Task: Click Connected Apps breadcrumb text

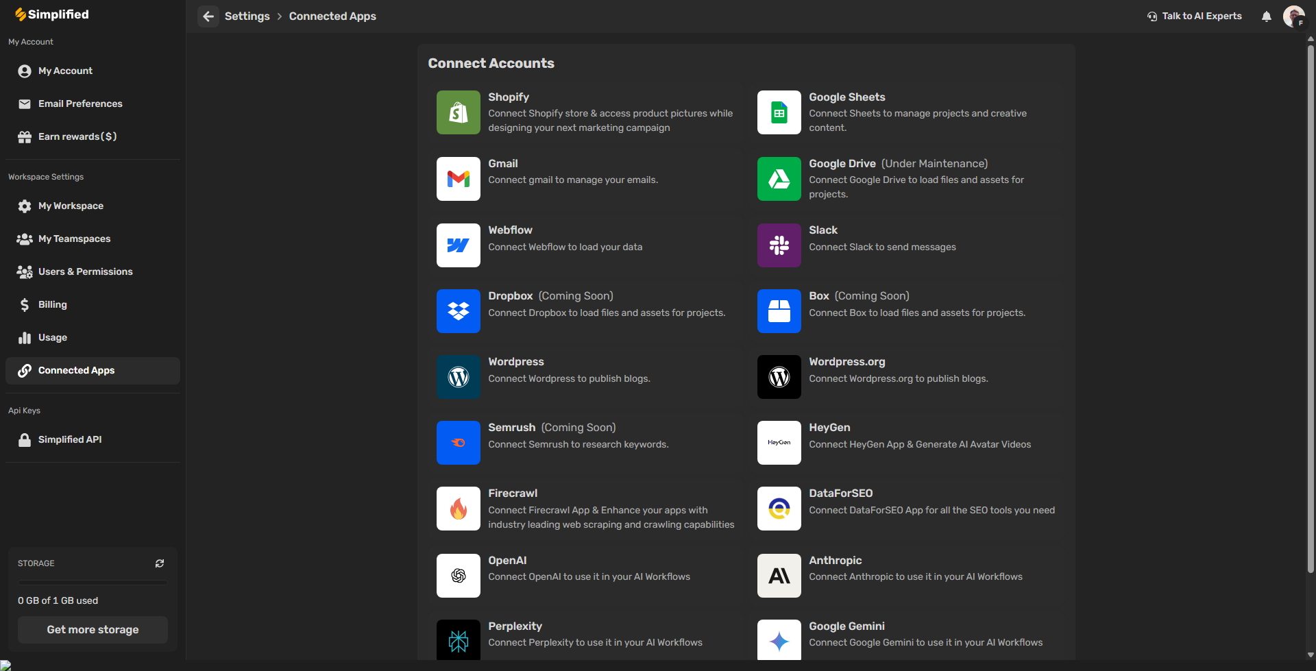Action: pyautogui.click(x=332, y=16)
